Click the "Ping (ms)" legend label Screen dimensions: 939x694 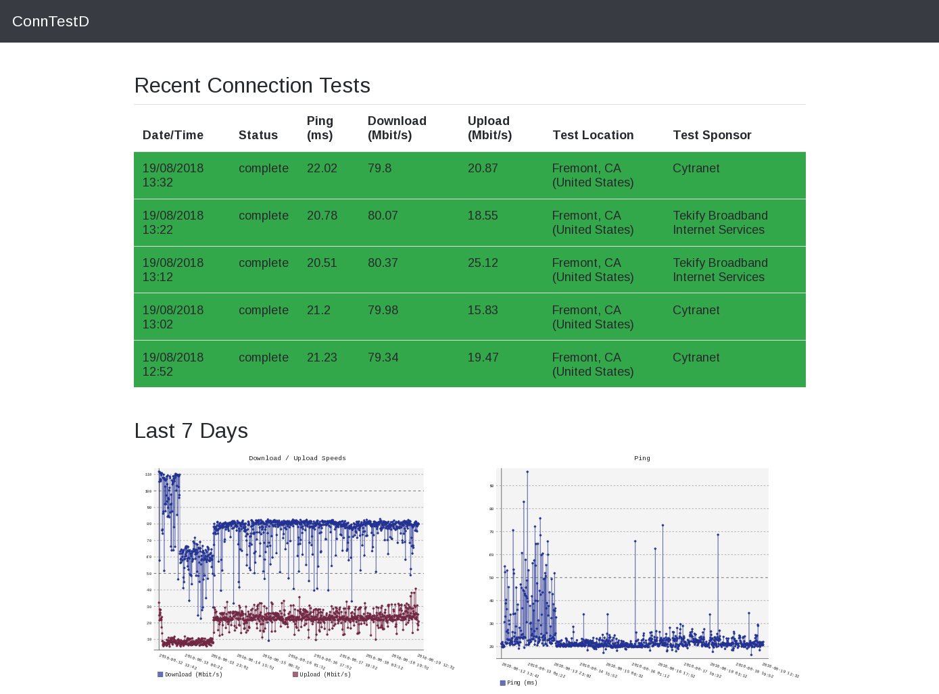click(522, 683)
